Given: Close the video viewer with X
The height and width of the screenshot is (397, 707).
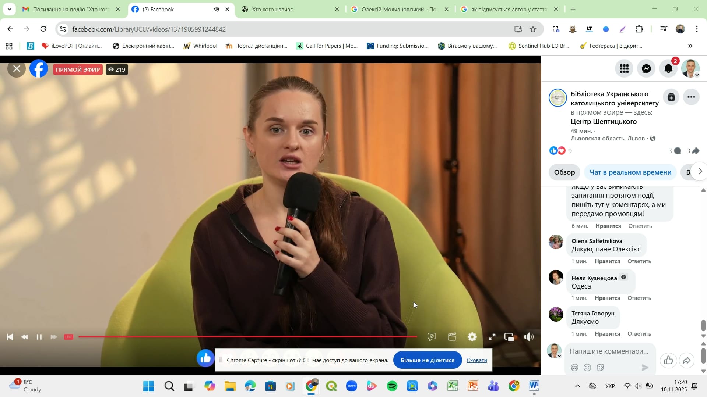Looking at the screenshot, I should tap(17, 69).
